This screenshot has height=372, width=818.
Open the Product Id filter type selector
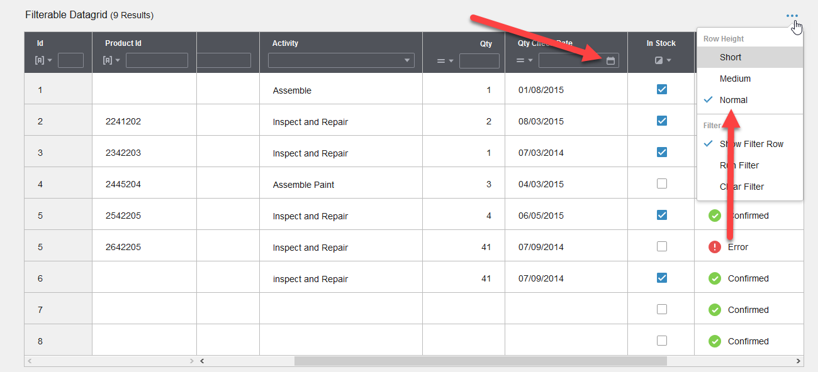111,60
